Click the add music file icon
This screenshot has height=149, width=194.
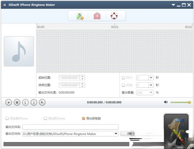pyautogui.click(x=80, y=16)
